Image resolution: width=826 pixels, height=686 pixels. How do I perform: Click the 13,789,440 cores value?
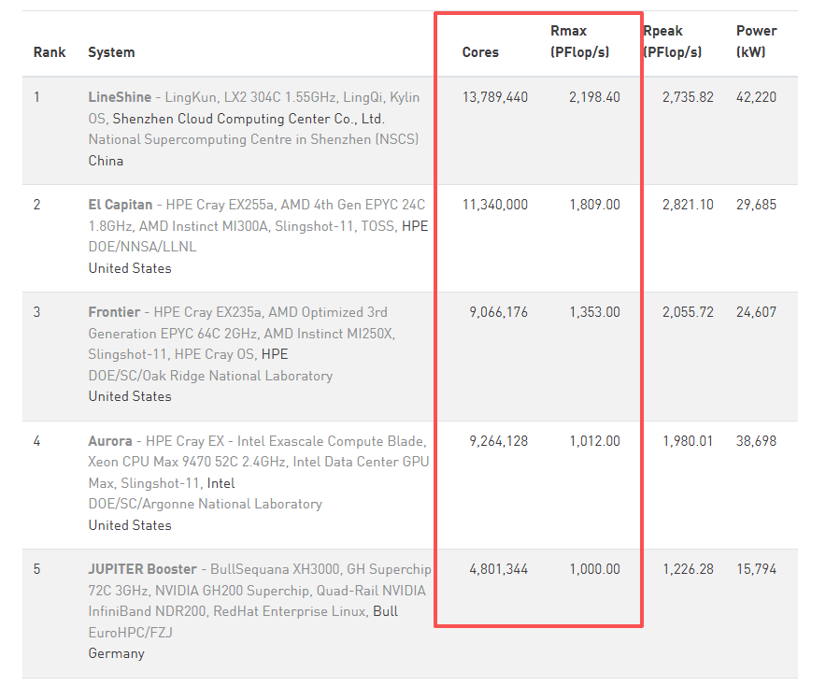click(494, 97)
